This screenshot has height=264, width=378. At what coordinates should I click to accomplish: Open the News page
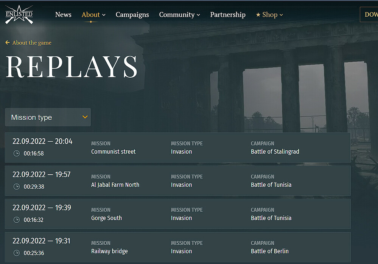pos(63,14)
